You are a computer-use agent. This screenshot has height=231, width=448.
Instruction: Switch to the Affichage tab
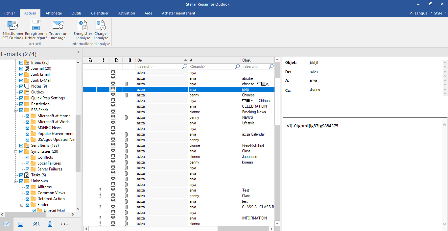point(54,13)
